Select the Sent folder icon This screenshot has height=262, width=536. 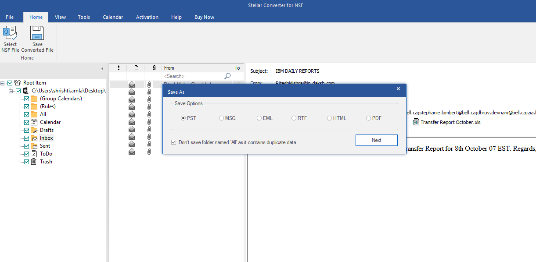[x=34, y=146]
